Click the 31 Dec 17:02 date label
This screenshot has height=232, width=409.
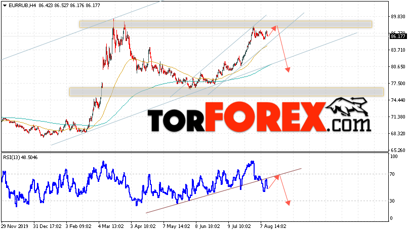(47, 226)
